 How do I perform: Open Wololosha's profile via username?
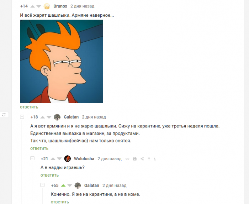84,159
